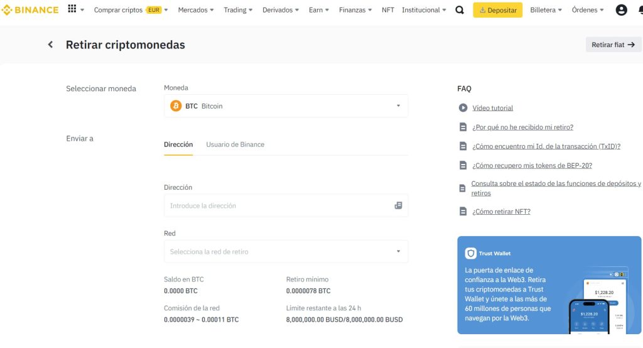Click the Introduce la dirección input field
Viewport: 643px width, 348px height.
tap(286, 205)
